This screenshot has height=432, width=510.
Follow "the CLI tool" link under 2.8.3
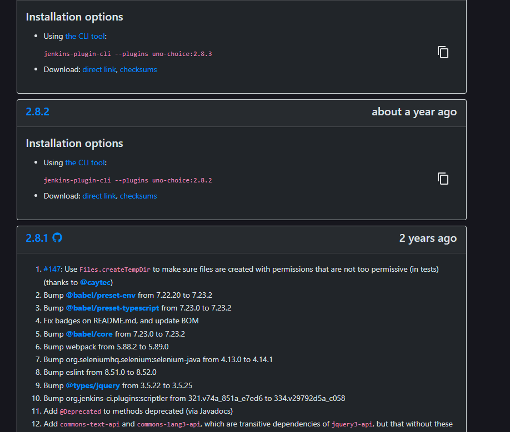pos(85,36)
